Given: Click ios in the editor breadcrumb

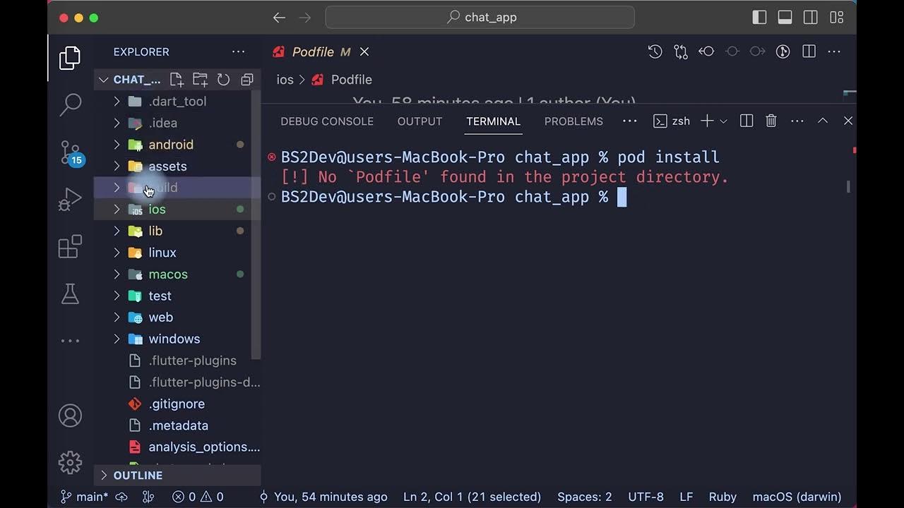Looking at the screenshot, I should pos(285,80).
